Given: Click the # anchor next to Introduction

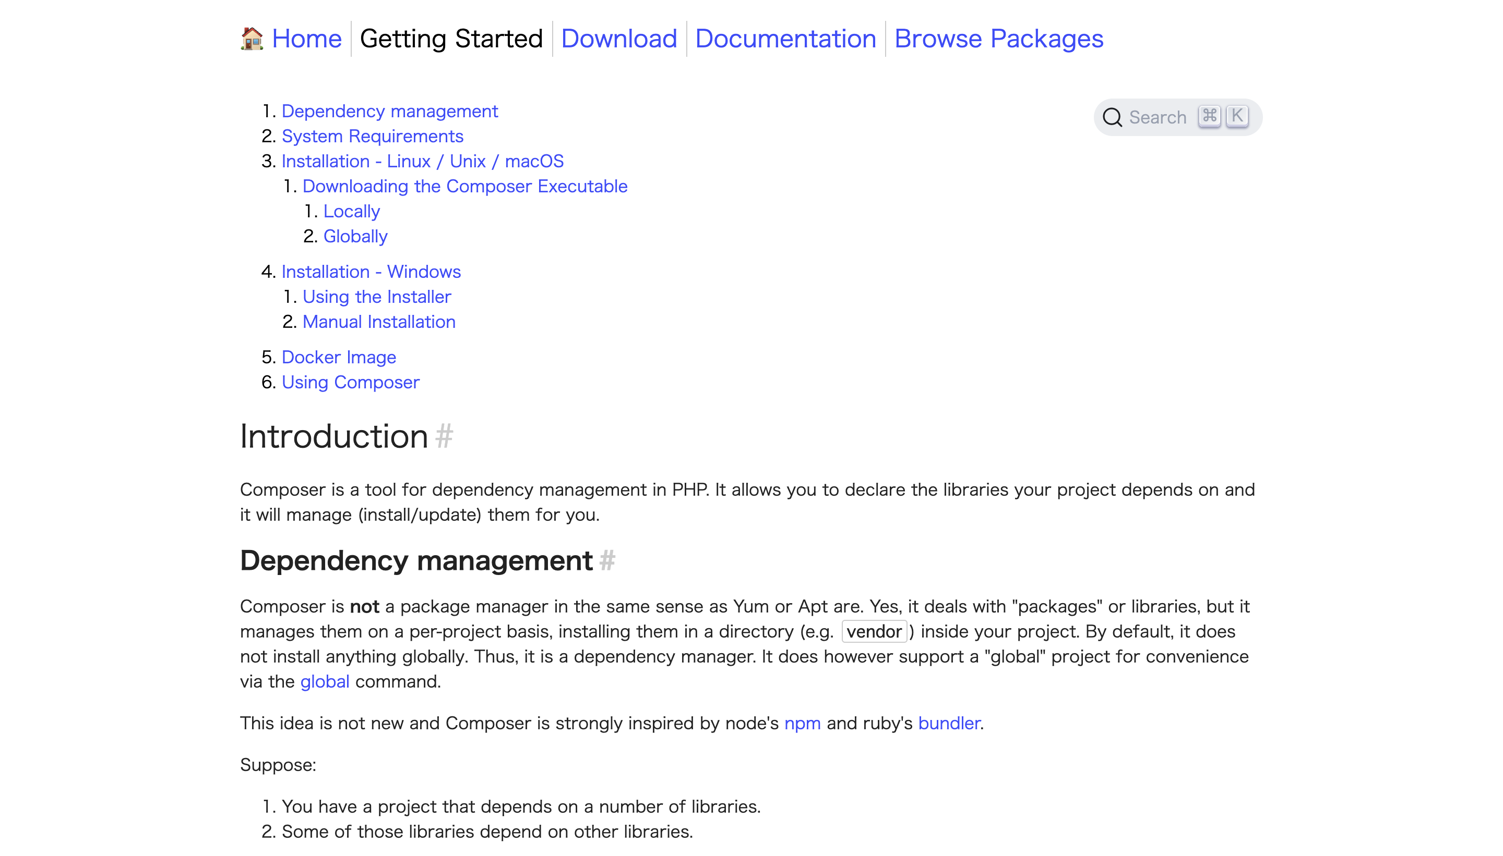Looking at the screenshot, I should click(444, 436).
